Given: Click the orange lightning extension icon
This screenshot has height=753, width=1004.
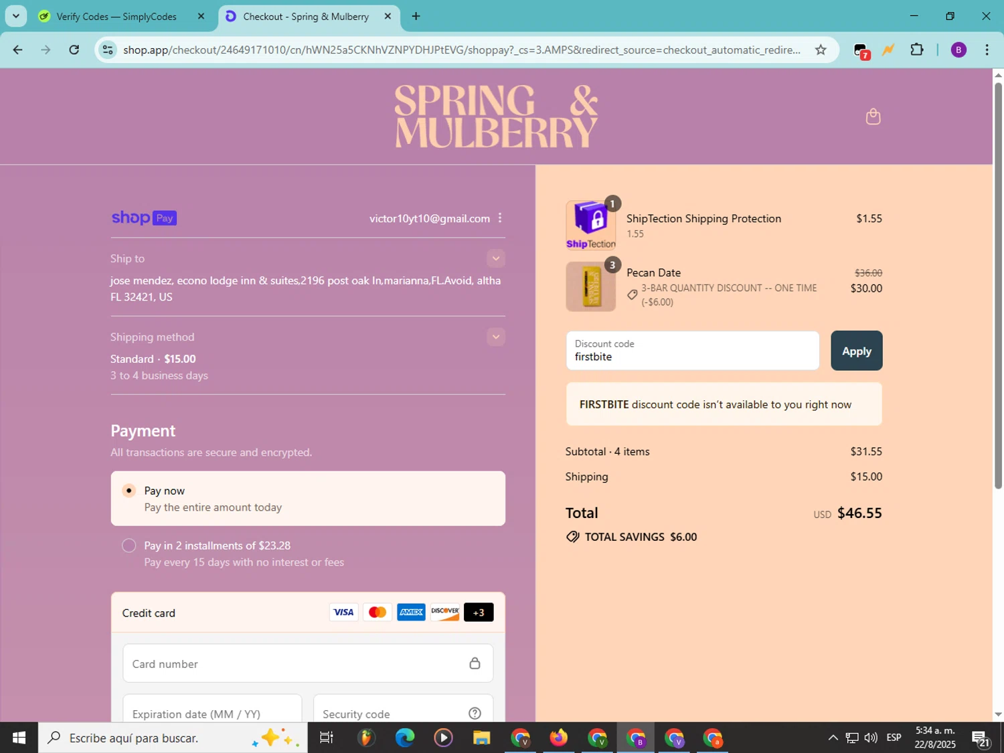Looking at the screenshot, I should click(889, 50).
